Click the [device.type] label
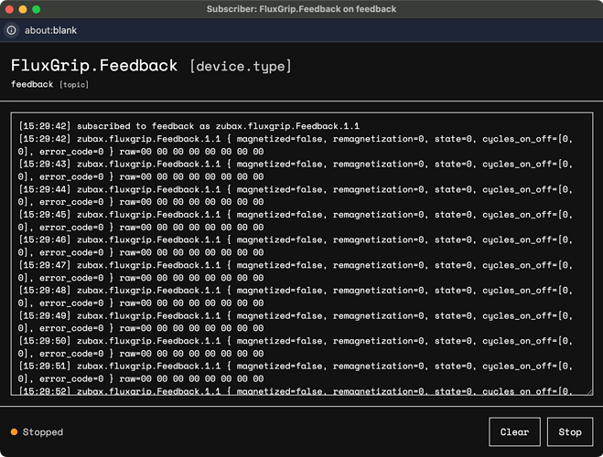 click(241, 66)
